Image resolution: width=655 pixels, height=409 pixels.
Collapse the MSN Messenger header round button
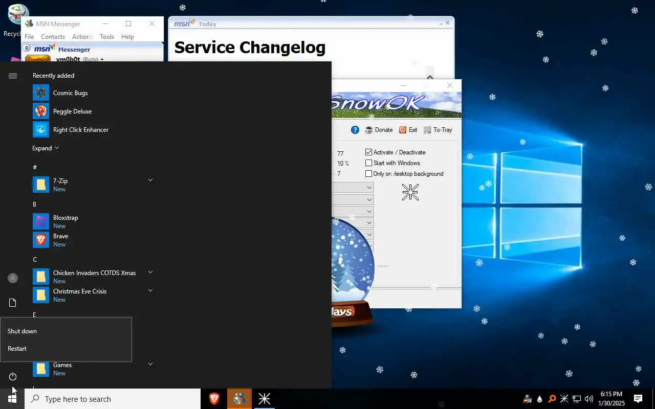pyautogui.click(x=27, y=48)
